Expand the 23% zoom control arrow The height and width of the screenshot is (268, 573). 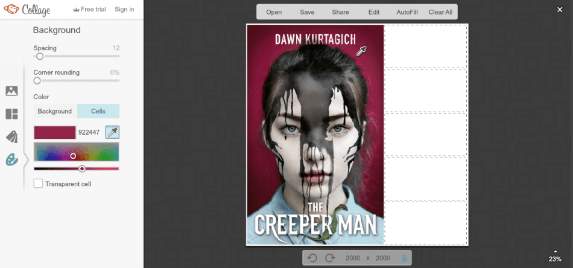pos(556,251)
